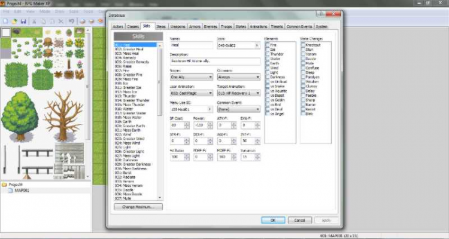Toggle the Darkness element checkbox
Viewport: 449px width, 239px height.
coord(268,77)
